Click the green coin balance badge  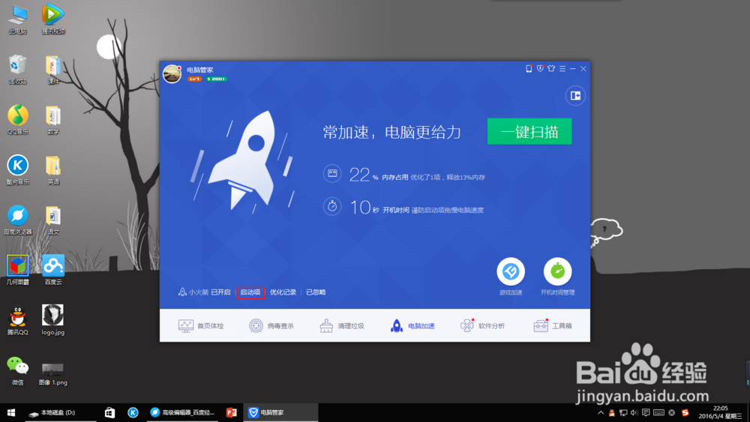tap(217, 79)
